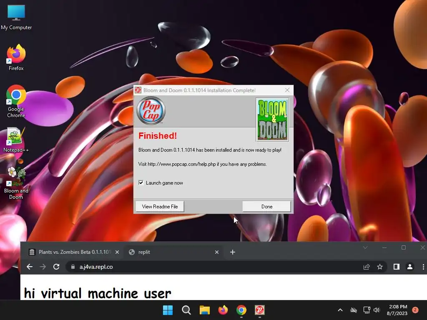427x320 pixels.
Task: Click the share page icon in Chrome
Action: click(x=367, y=267)
